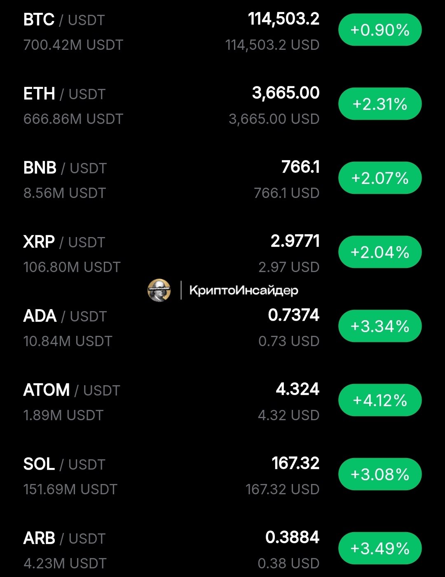Tap the SOL +3.08% change badge
Image resolution: width=445 pixels, height=577 pixels.
click(x=380, y=474)
